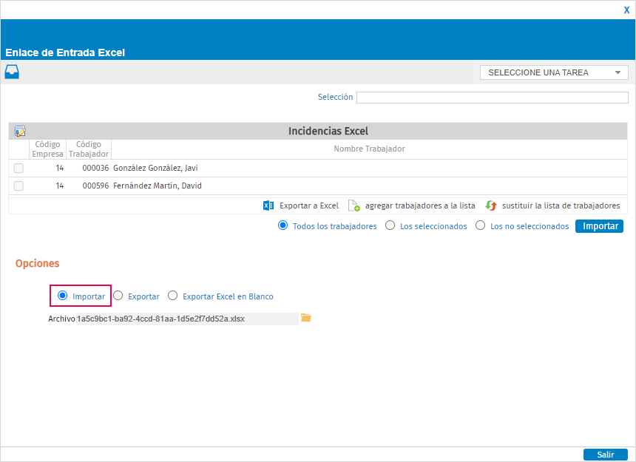Click the Exportar a Excel link
The height and width of the screenshot is (462, 636).
(x=308, y=206)
